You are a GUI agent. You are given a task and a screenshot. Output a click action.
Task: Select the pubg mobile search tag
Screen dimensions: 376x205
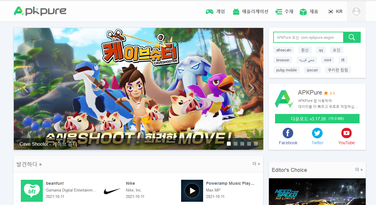[x=286, y=70]
